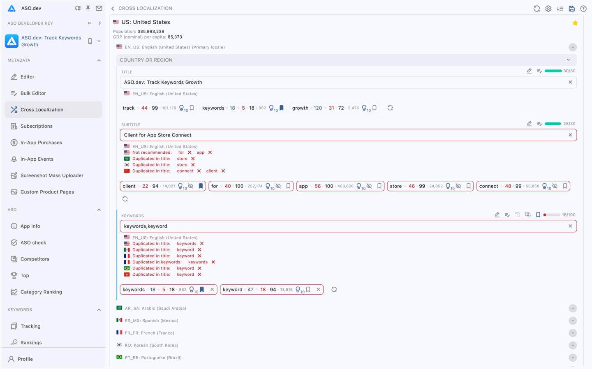592x369 pixels.
Task: Open the settings gear in the top-right
Action: [x=548, y=8]
